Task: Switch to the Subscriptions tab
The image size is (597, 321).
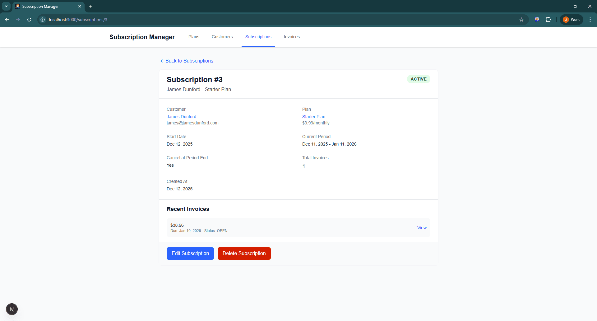Action: [x=258, y=37]
